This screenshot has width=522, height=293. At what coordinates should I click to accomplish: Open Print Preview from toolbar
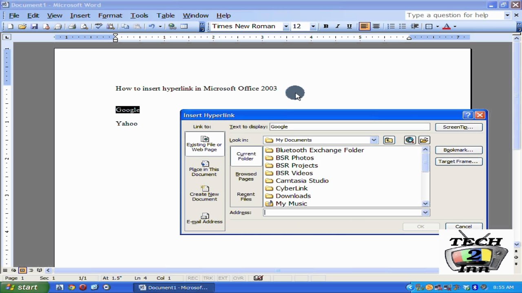pos(84,26)
